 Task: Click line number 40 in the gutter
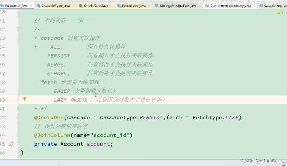tap(2, 100)
